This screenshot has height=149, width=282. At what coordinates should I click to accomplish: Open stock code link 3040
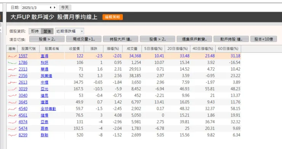(x=23, y=95)
